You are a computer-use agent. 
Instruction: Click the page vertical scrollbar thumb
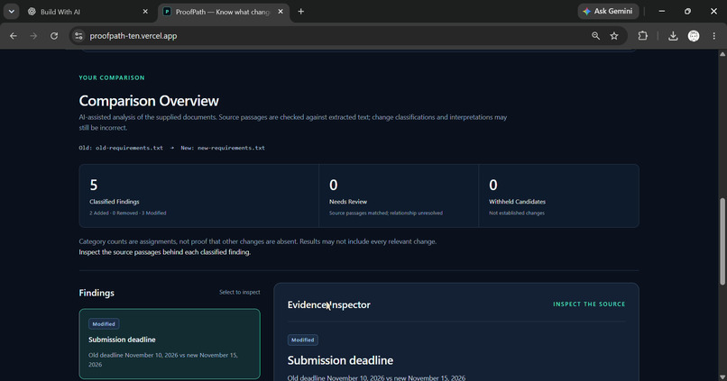[x=722, y=241]
